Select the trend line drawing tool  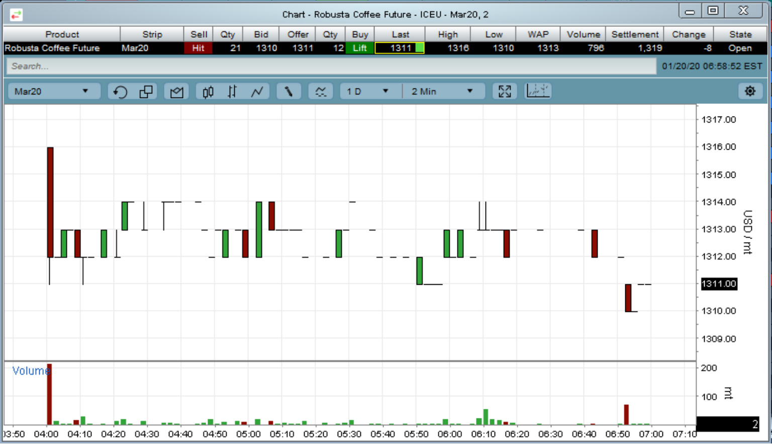pyautogui.click(x=288, y=91)
